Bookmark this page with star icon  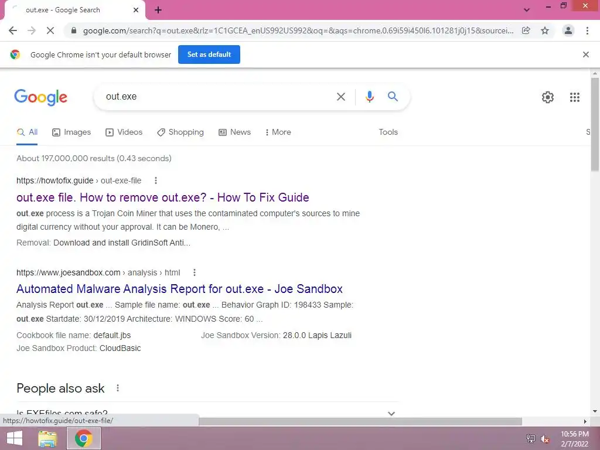tap(545, 30)
